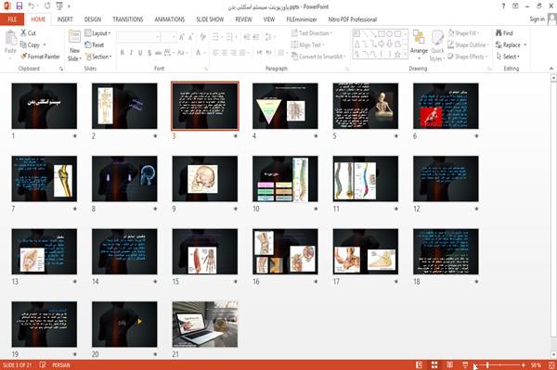Select the Format Painter tool
The width and height of the screenshot is (557, 370).
[x=40, y=57]
